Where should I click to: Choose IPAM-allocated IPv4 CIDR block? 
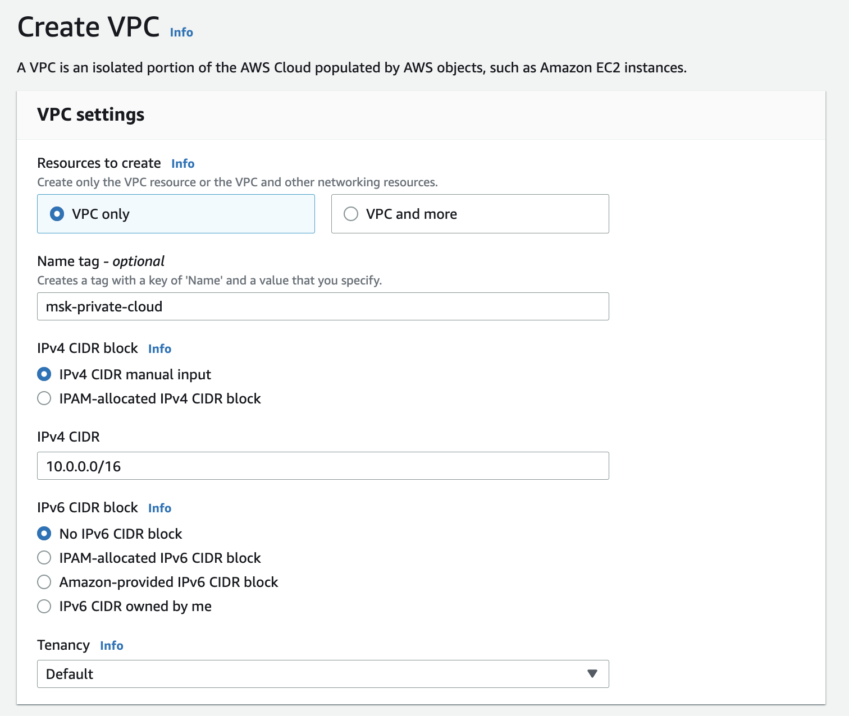tap(44, 398)
